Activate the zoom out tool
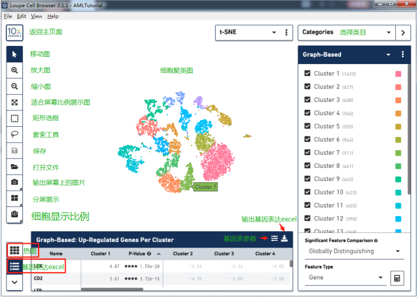 [x=14, y=86]
